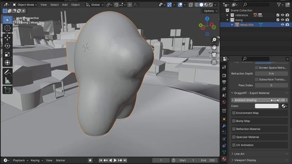The height and width of the screenshot is (164, 292).
Task: Open the Material properties tab
Action: 224,159
